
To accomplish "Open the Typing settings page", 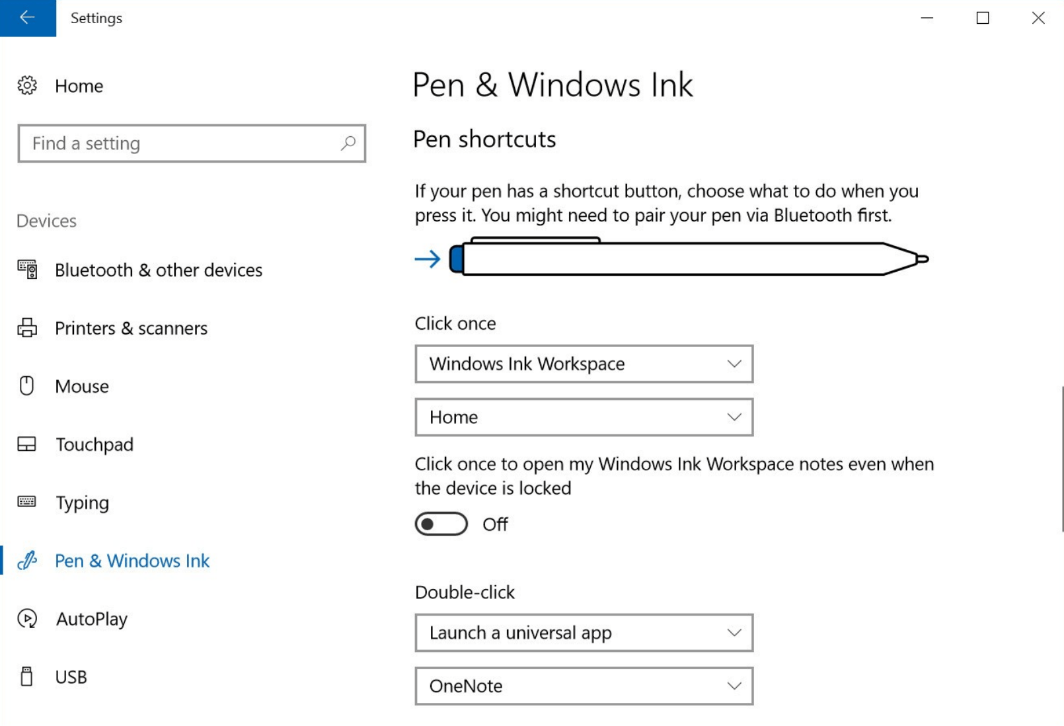I will pos(82,503).
